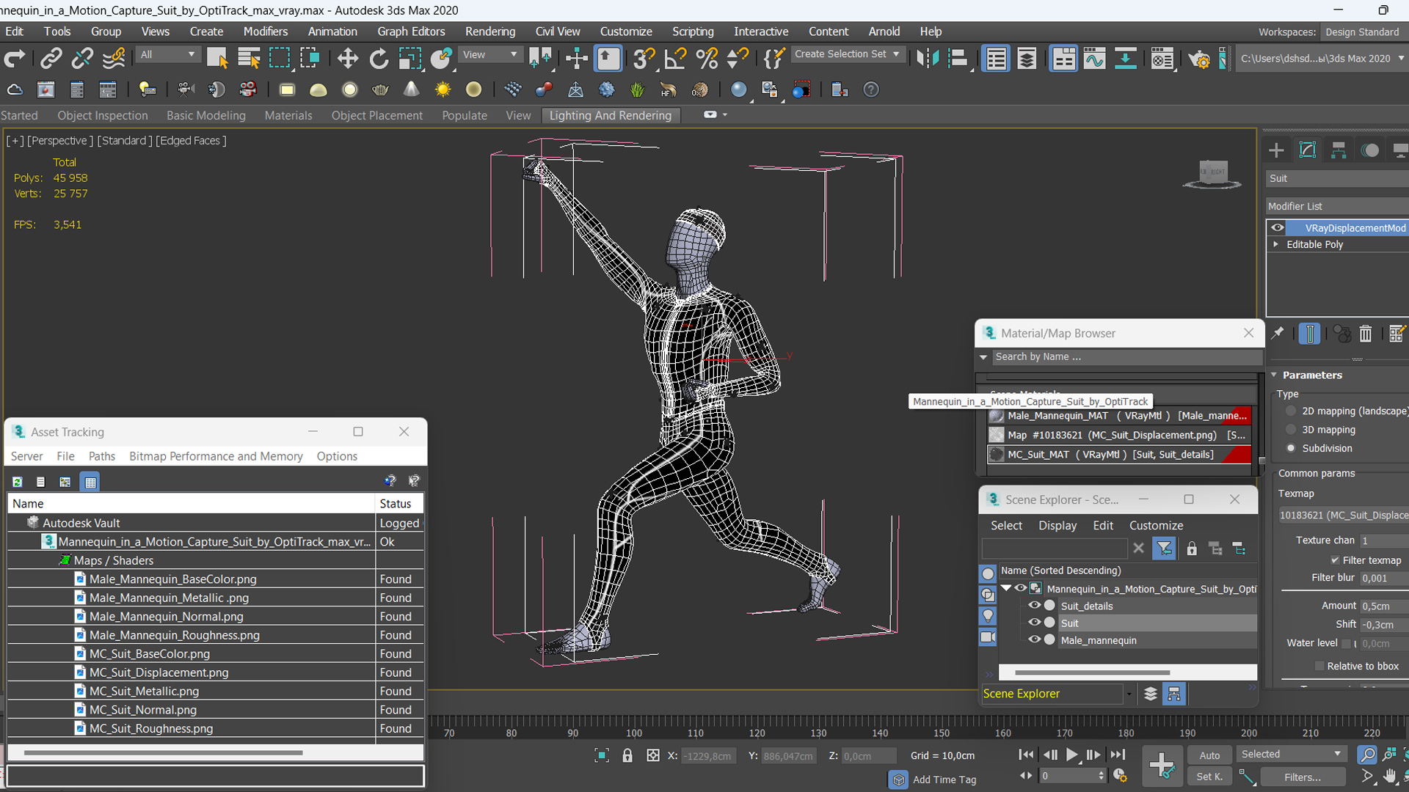Viewport: 1409px width, 792px height.
Task: Toggle Filter texmap checkbox
Action: [1335, 560]
